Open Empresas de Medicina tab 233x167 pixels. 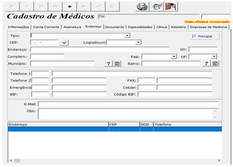(x=208, y=27)
